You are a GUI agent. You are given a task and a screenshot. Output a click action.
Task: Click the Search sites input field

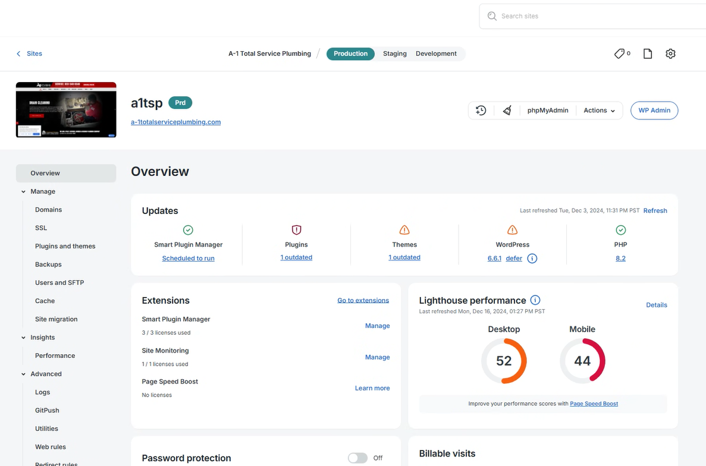pos(595,16)
